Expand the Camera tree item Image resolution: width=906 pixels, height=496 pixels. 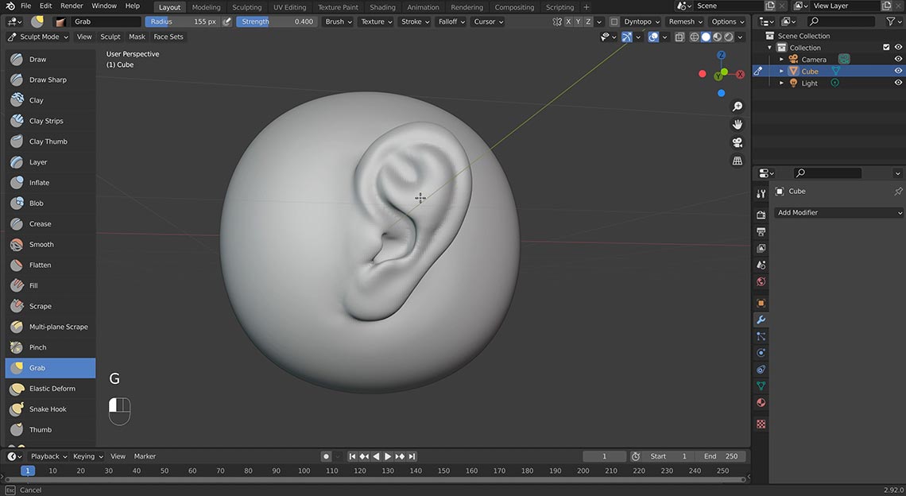point(781,59)
